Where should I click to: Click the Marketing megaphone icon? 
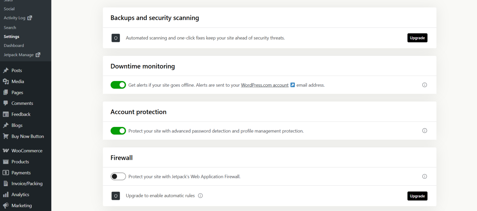[x=5, y=205]
